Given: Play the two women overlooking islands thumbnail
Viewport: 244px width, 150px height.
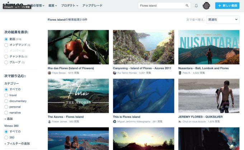Looking at the screenshot, I should point(78,139).
